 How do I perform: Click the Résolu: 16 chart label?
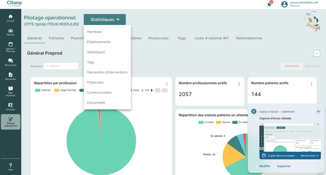[209, 155]
